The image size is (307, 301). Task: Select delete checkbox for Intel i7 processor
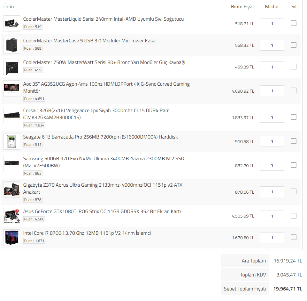293,237
